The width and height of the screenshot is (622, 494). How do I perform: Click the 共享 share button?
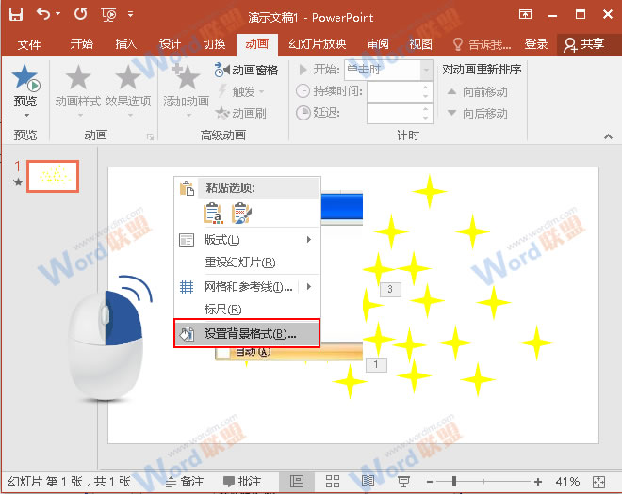pyautogui.click(x=582, y=44)
